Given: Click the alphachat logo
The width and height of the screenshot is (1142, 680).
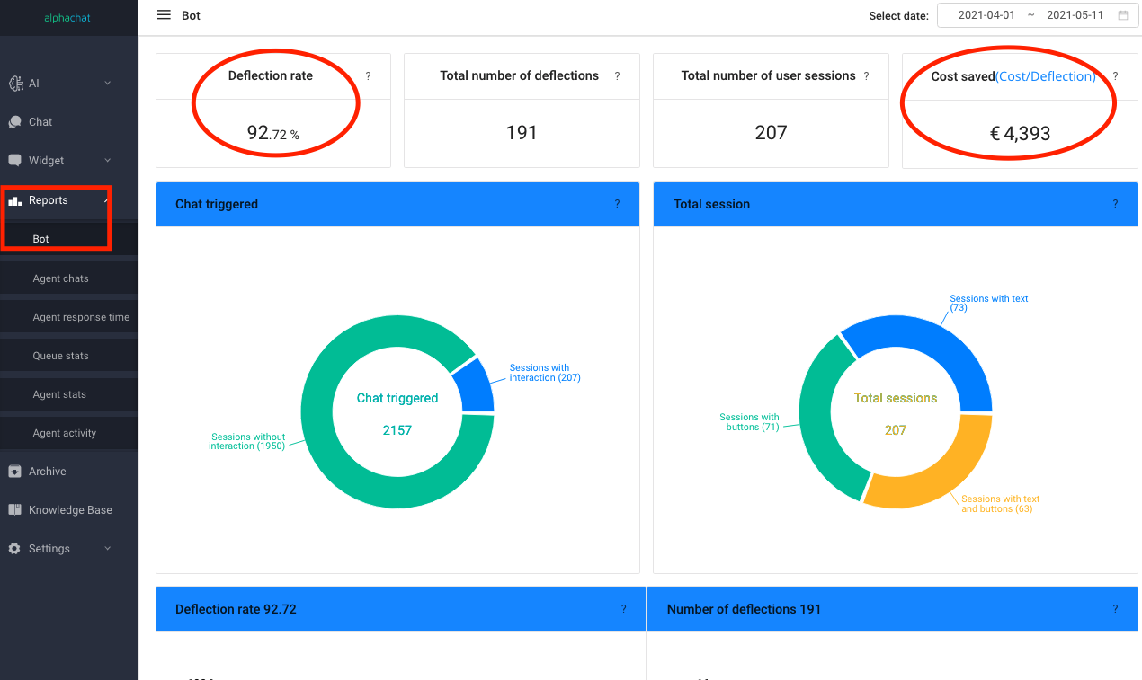Looking at the screenshot, I should (67, 18).
